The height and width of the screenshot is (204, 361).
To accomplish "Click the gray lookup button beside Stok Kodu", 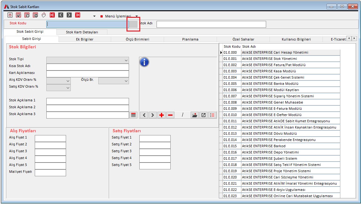I will 133,24.
